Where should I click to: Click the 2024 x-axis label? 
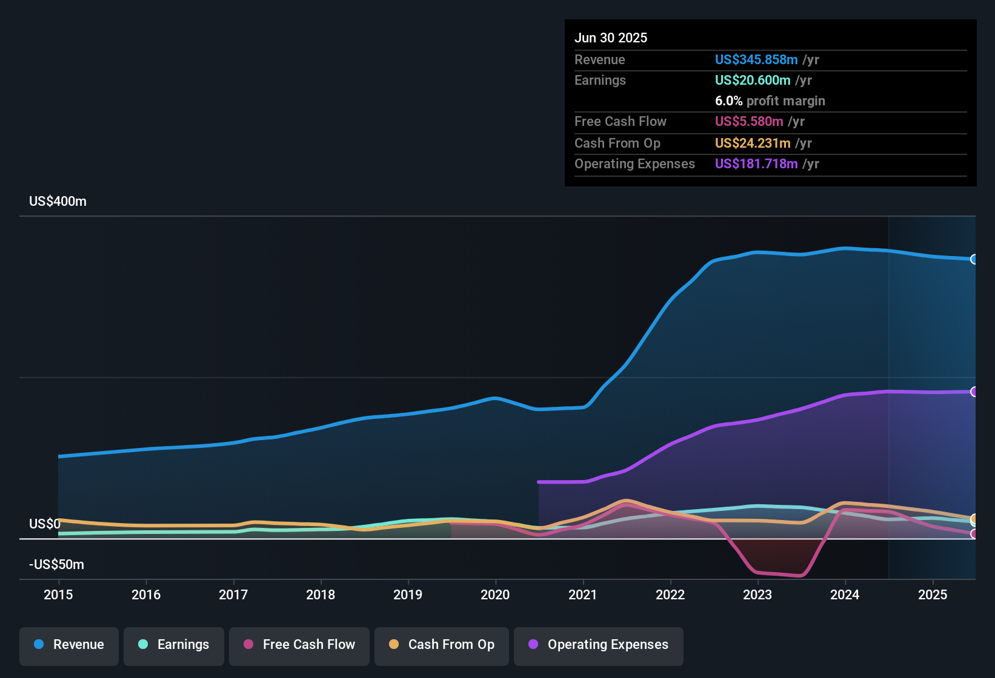click(x=845, y=594)
